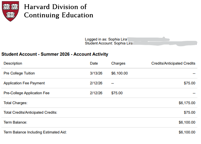The width and height of the screenshot is (201, 144).
Task: Select the Description column header
Action: (x=13, y=63)
